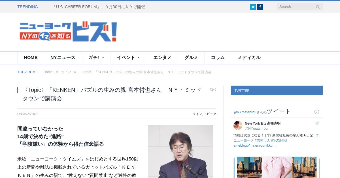Viewport: 340px width, 178px height.
Task: Click the search magnifier icon
Action: tap(318, 7)
